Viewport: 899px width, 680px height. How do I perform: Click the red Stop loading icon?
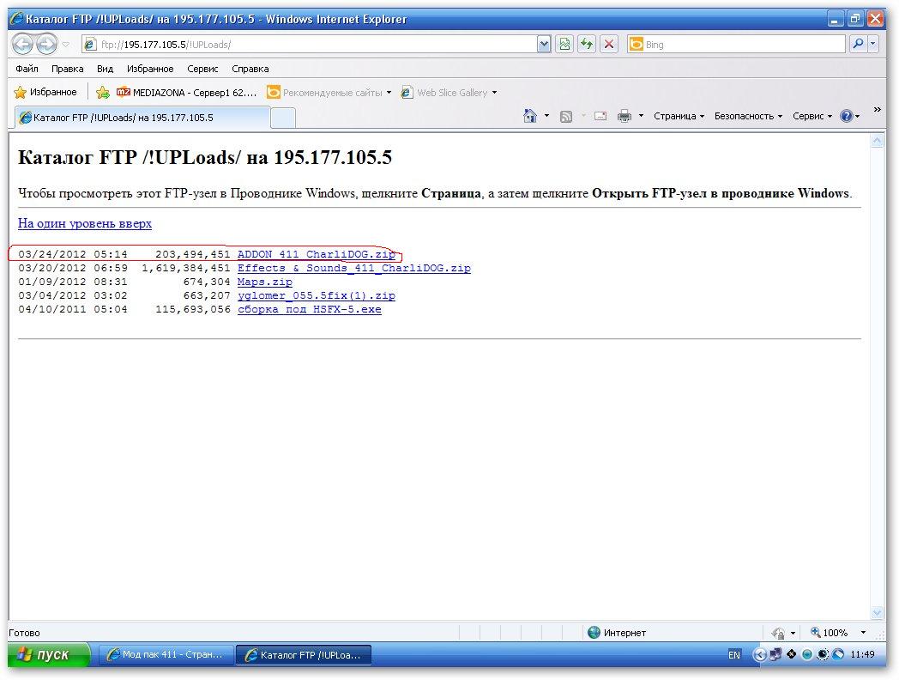609,44
